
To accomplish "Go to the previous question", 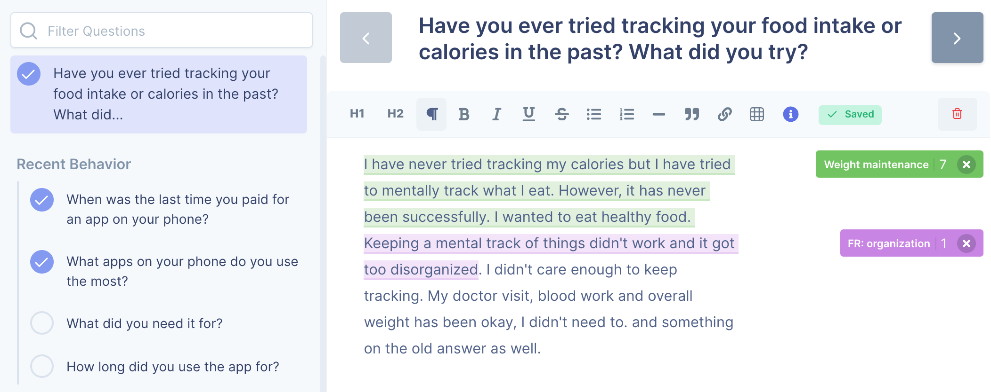I will coord(366,38).
